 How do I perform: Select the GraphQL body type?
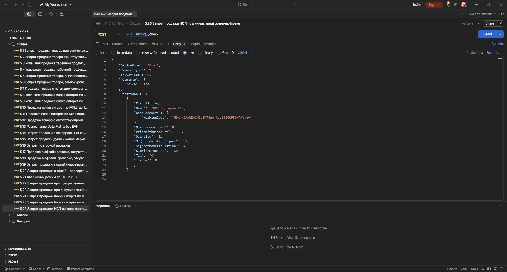[226, 53]
